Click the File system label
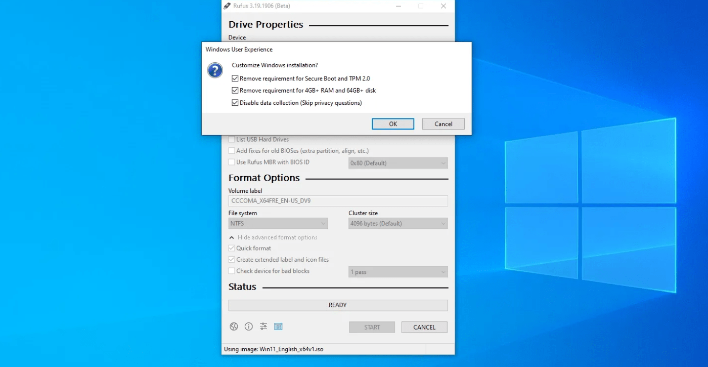 tap(243, 213)
